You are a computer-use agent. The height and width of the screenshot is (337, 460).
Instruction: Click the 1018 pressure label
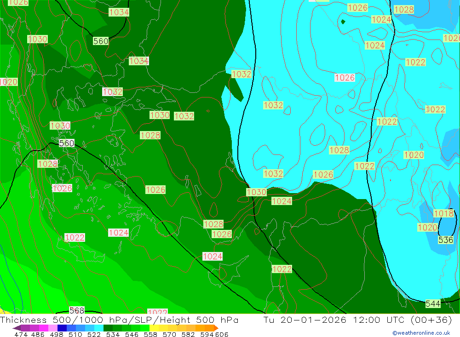[443, 213]
